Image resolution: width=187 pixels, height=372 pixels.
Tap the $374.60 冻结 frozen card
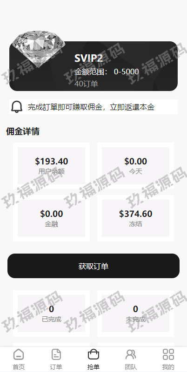(135, 218)
